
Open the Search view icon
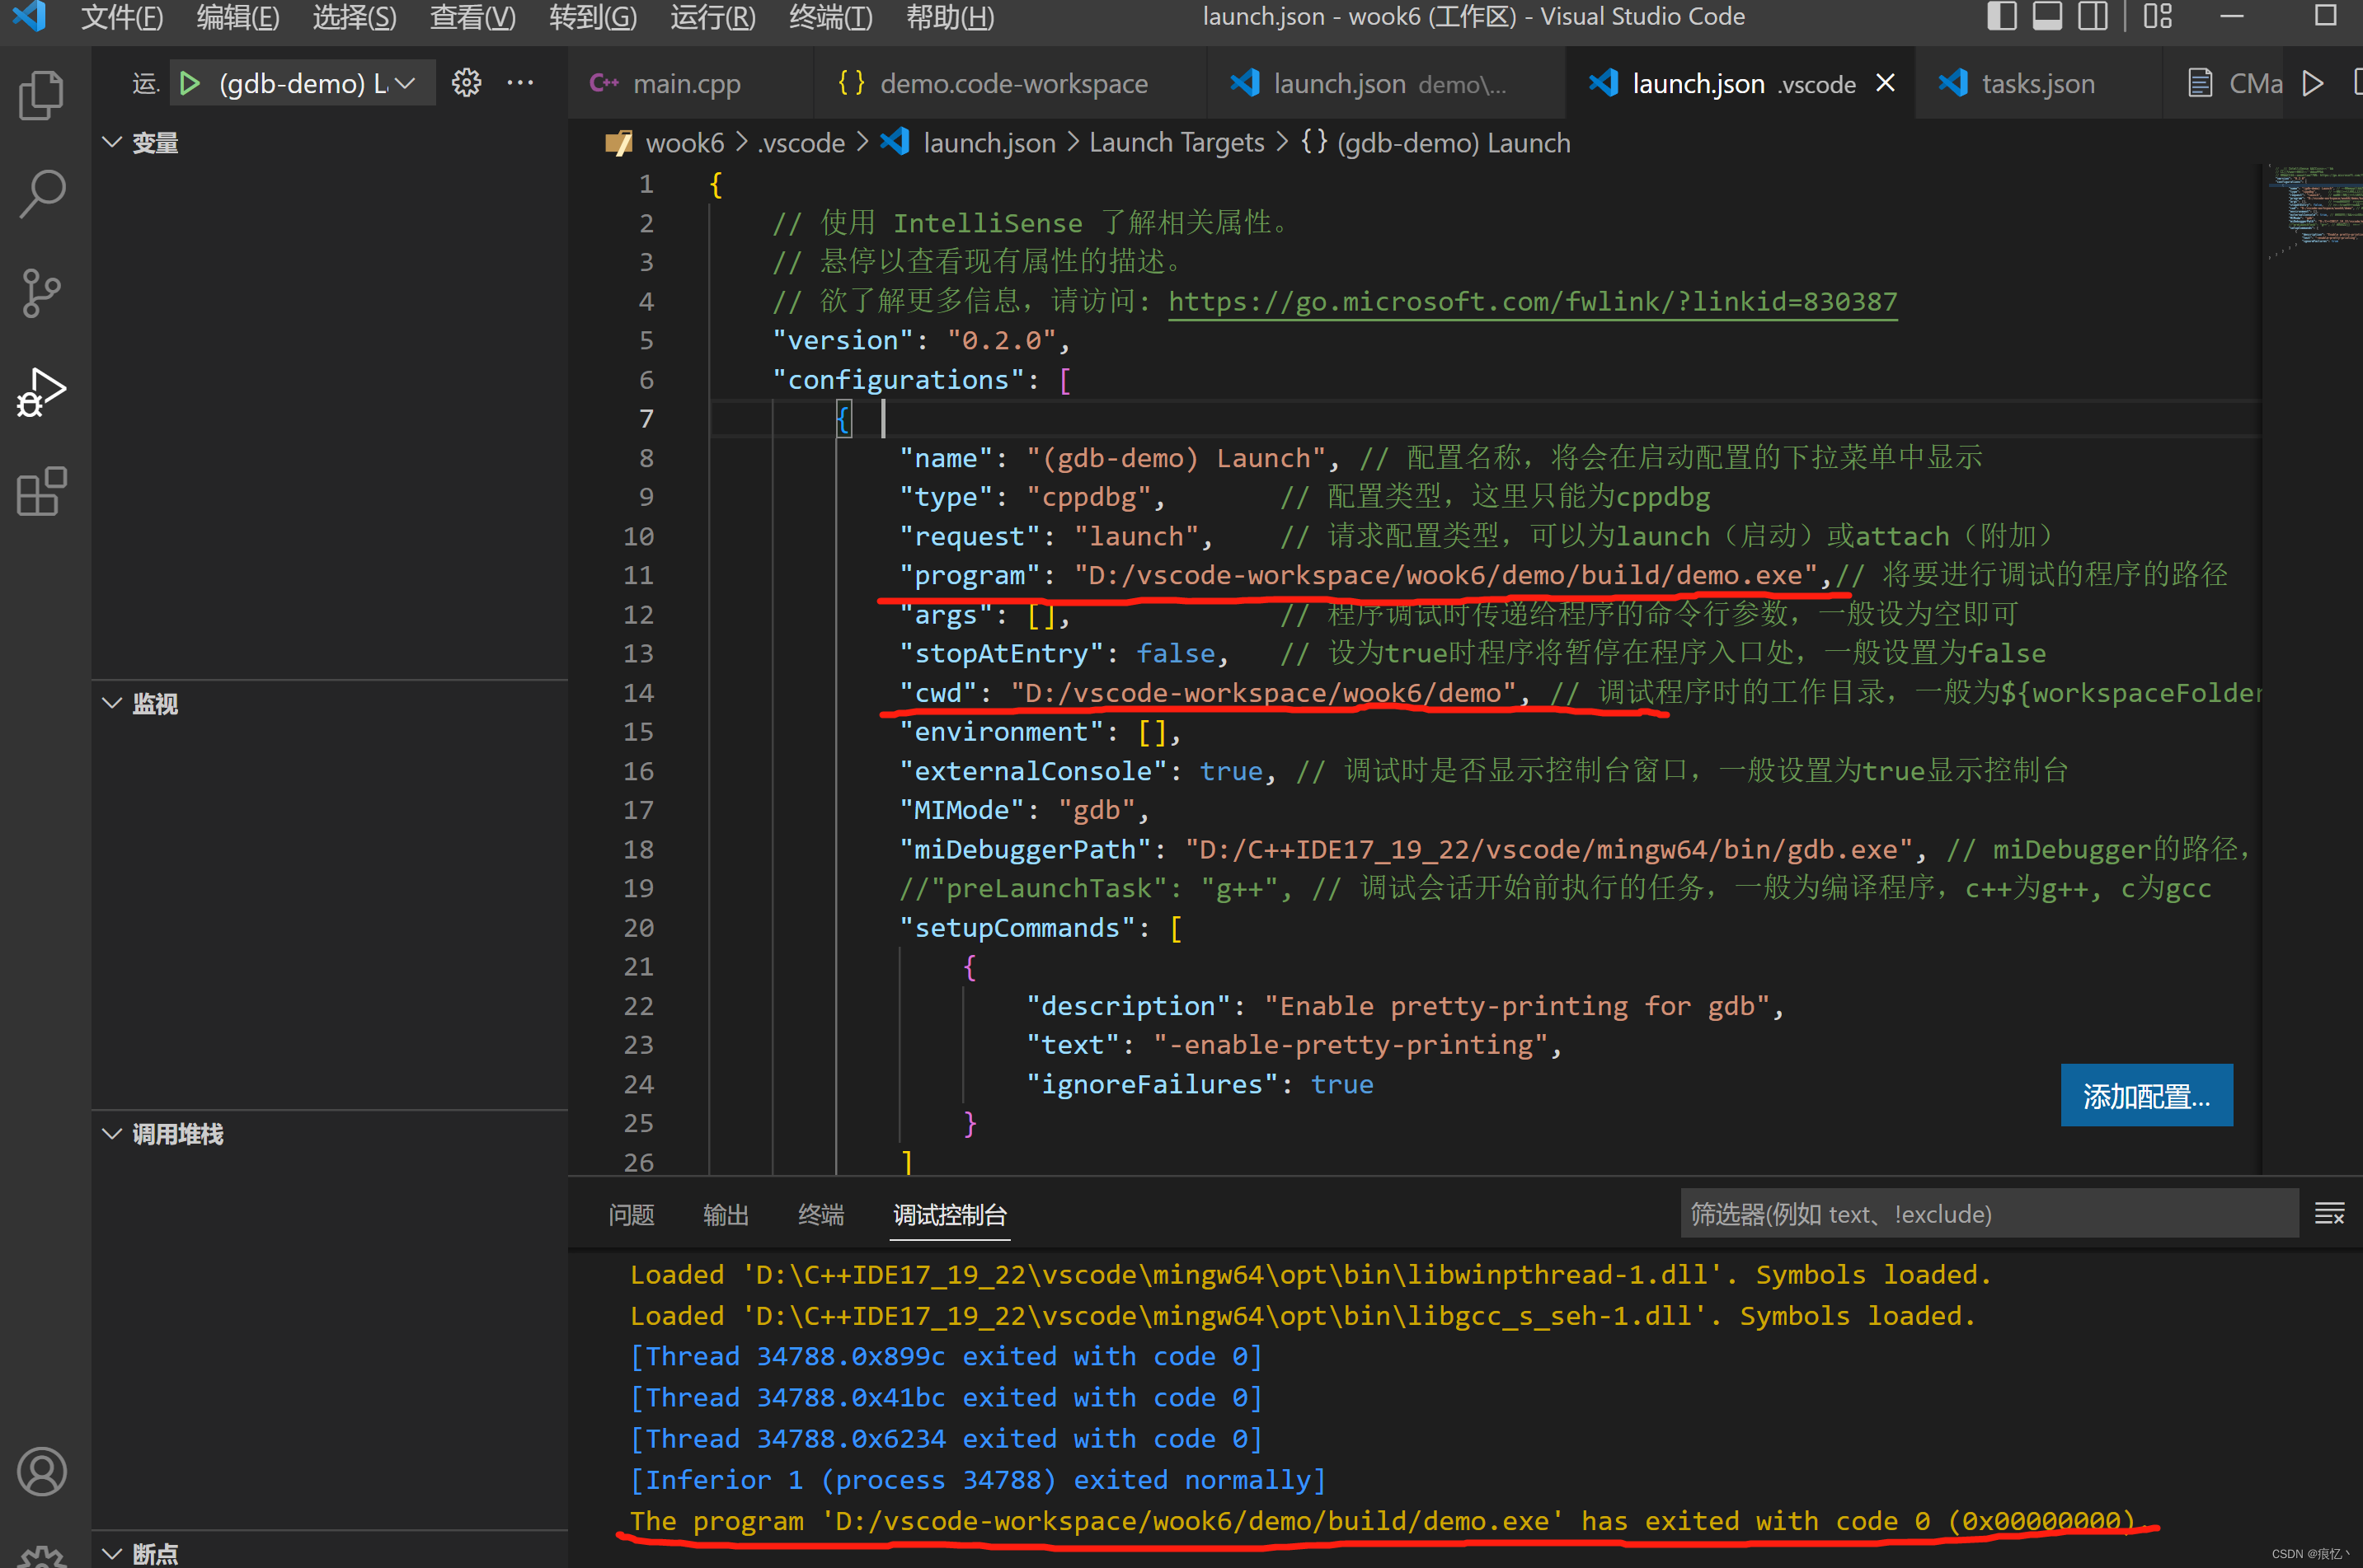click(42, 194)
